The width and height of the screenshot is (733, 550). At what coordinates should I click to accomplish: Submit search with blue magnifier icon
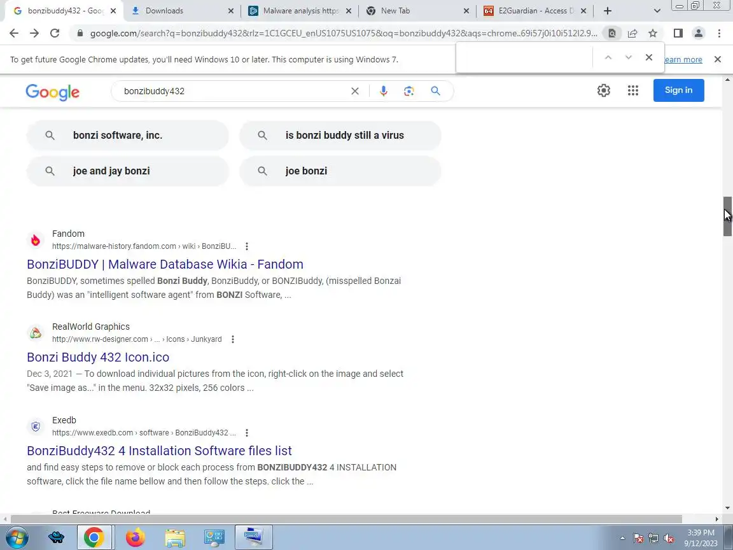(435, 91)
